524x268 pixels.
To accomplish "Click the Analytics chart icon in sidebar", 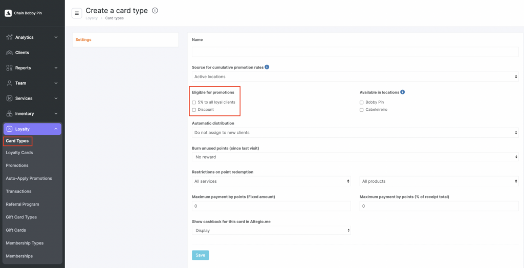I will click(x=9, y=37).
